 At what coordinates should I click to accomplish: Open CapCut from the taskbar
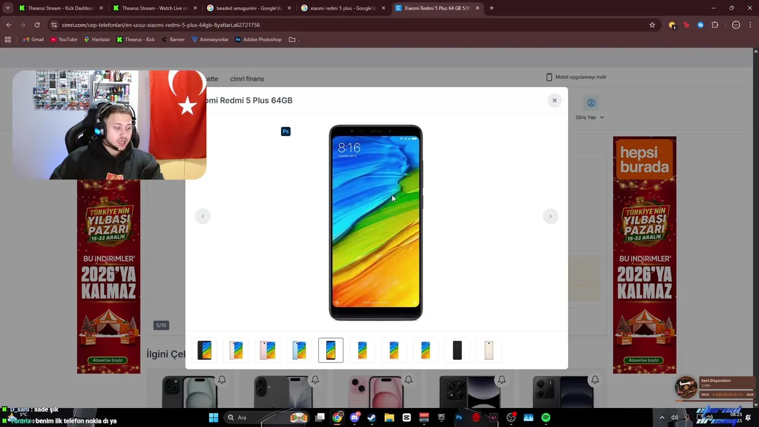click(407, 418)
